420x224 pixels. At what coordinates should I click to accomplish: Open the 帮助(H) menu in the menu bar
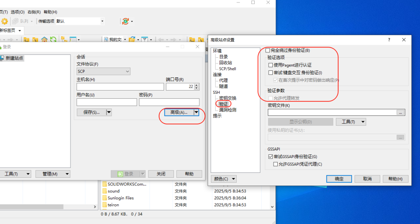pyautogui.click(x=50, y=12)
